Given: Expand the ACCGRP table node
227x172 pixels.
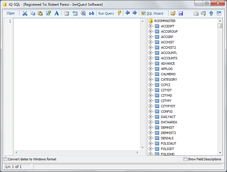Looking at the screenshot, I should [x=150, y=37].
